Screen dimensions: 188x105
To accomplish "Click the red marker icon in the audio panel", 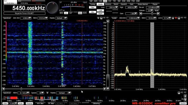I will [176, 18].
